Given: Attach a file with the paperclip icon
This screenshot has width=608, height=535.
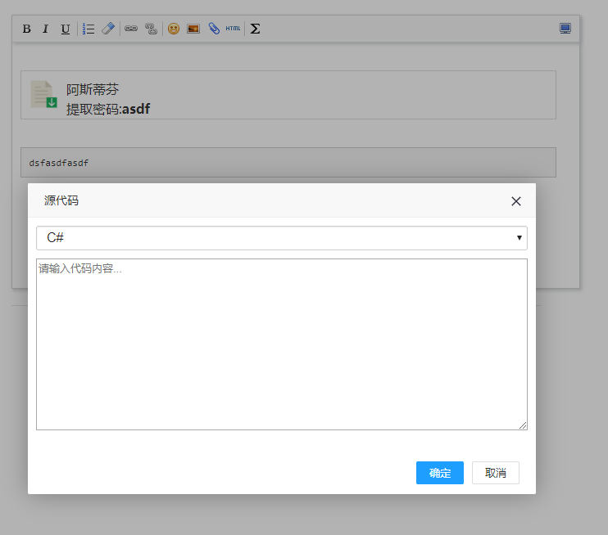Looking at the screenshot, I should (214, 29).
